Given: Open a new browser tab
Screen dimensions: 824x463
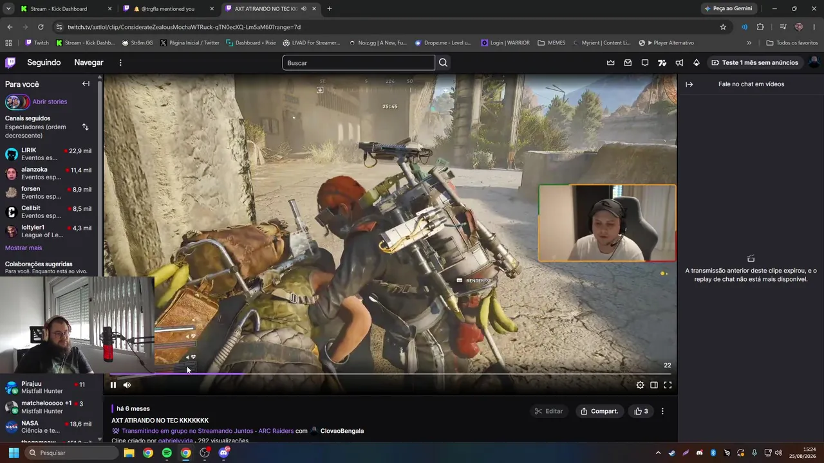Looking at the screenshot, I should [x=330, y=9].
